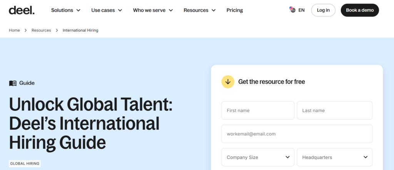Screen dimensions: 394x170
Task: Click the globe flag language icon
Action: pos(292,10)
